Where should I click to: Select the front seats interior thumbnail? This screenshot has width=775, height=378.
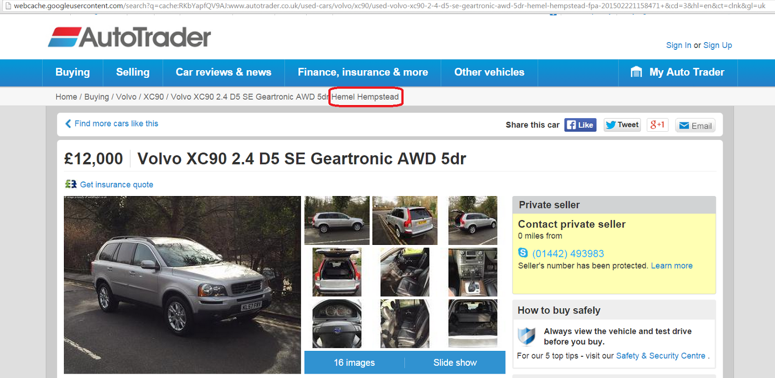click(405, 272)
